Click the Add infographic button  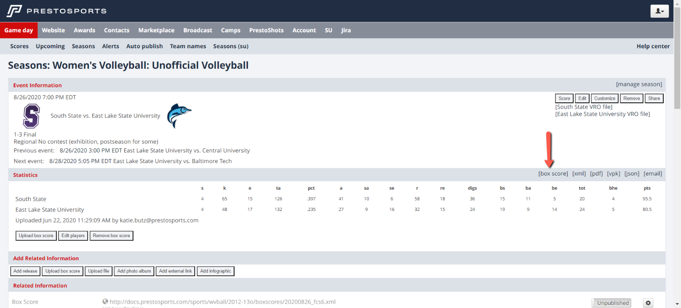coord(215,271)
